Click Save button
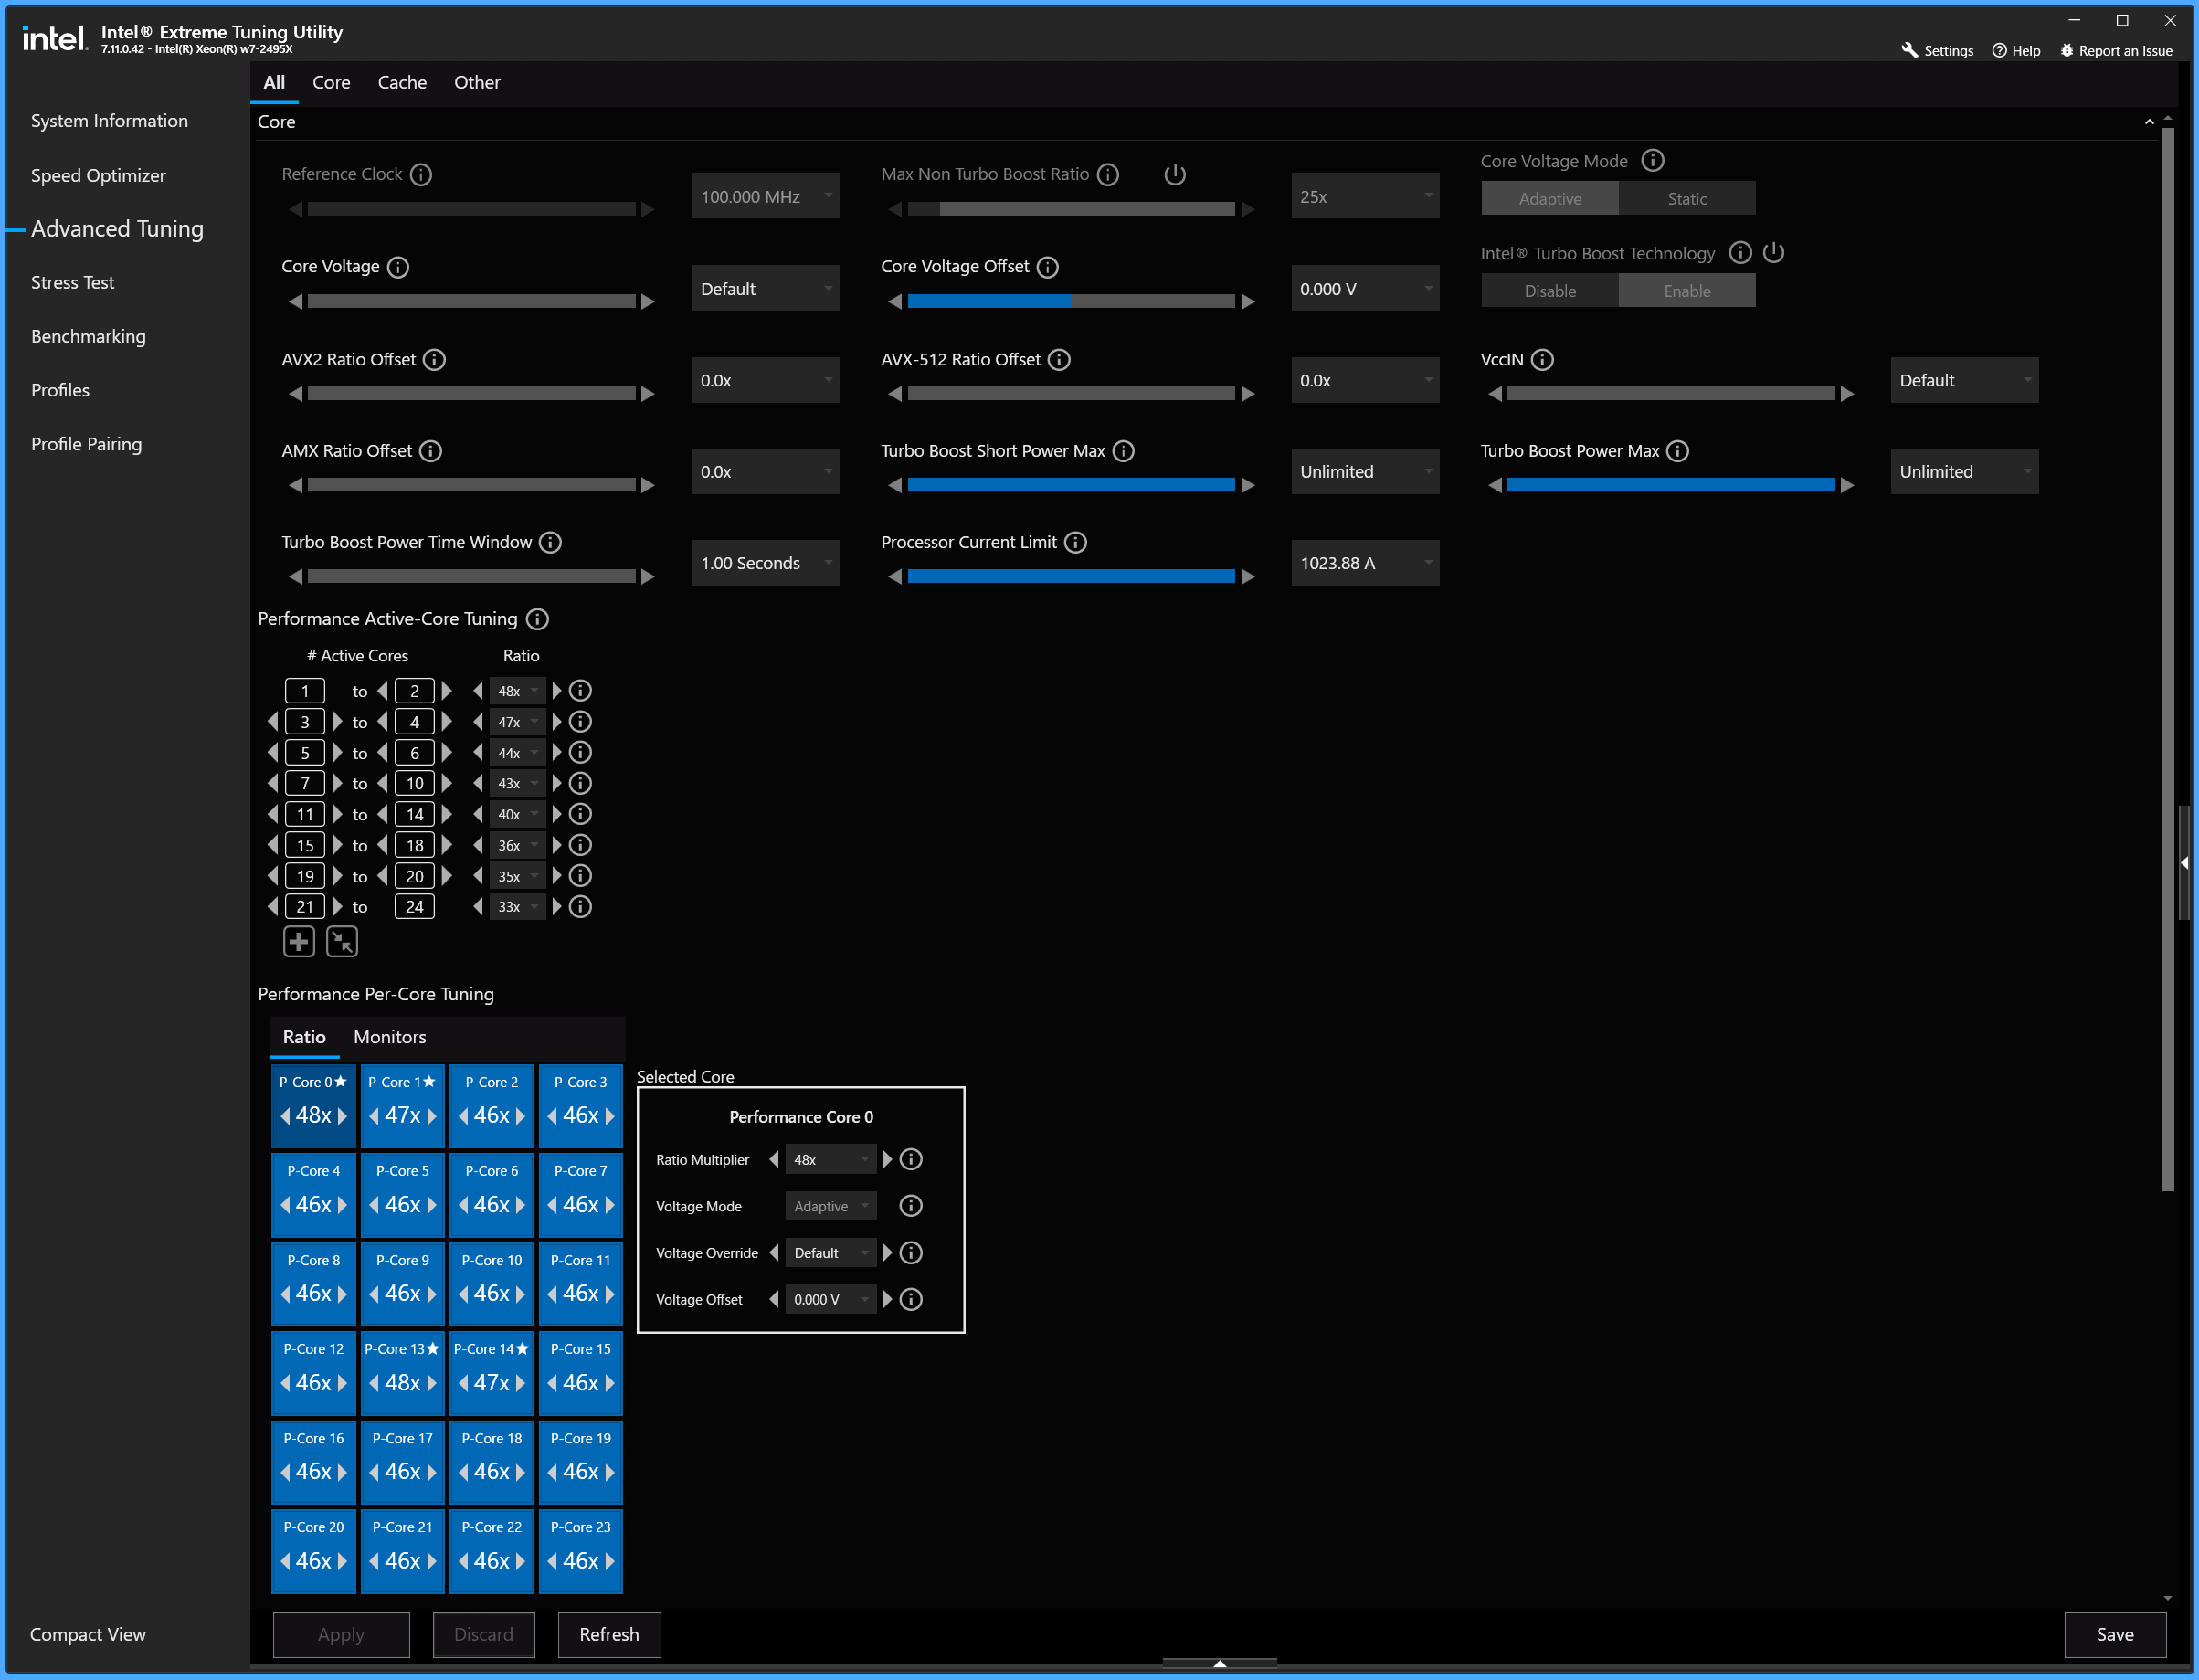 (2115, 1635)
